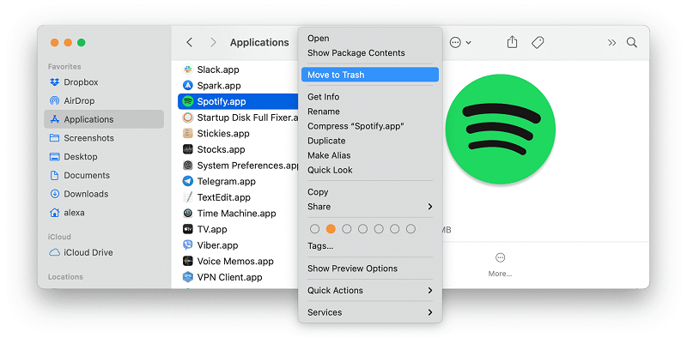Choose Compress "Spotify.app"
Image resolution: width=687 pixels, height=338 pixels.
click(x=370, y=126)
